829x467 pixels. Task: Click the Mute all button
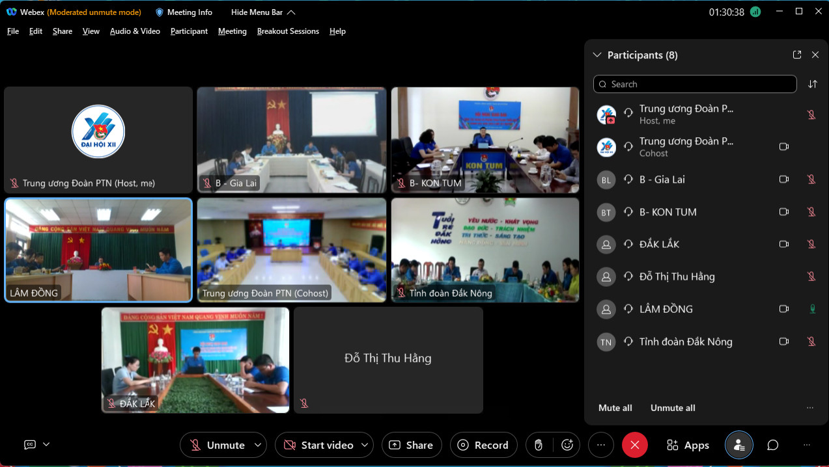(615, 408)
